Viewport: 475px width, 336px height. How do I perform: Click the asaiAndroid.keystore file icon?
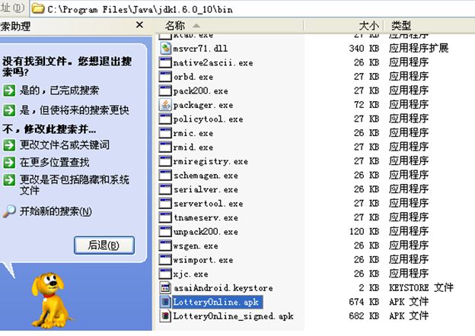165,288
